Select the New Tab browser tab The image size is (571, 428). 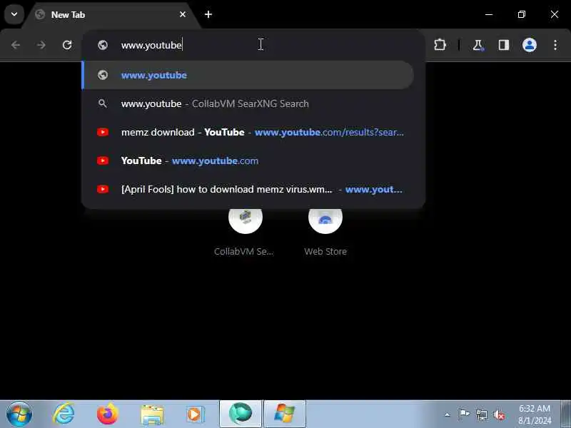click(x=111, y=15)
